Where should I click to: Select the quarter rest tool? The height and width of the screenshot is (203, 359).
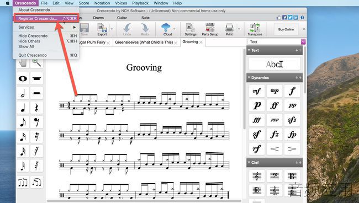(x=36, y=108)
